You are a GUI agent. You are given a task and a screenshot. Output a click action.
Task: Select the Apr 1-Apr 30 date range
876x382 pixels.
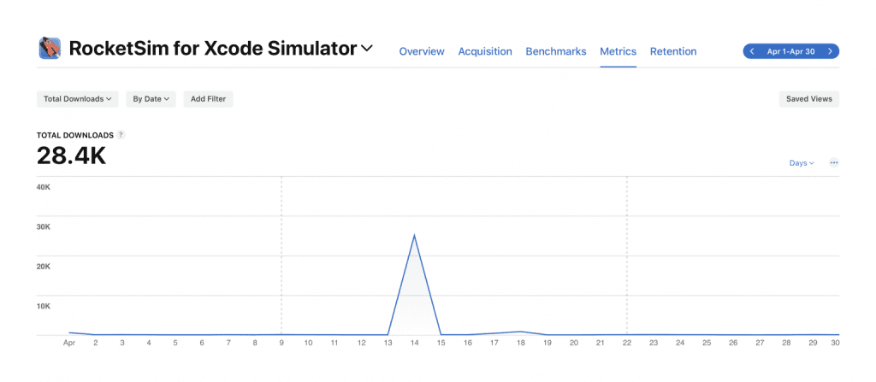(x=790, y=51)
